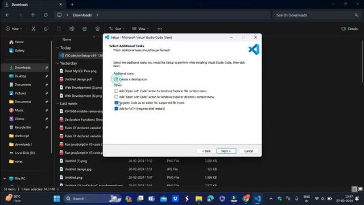Open the Mail app from the taskbar

pyautogui.click(x=163, y=199)
